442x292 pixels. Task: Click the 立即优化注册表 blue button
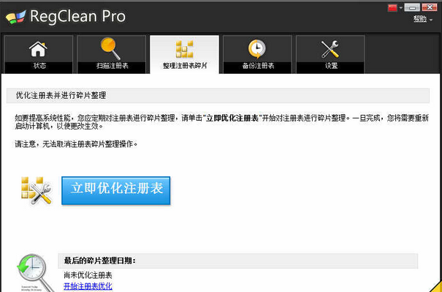[116, 190]
